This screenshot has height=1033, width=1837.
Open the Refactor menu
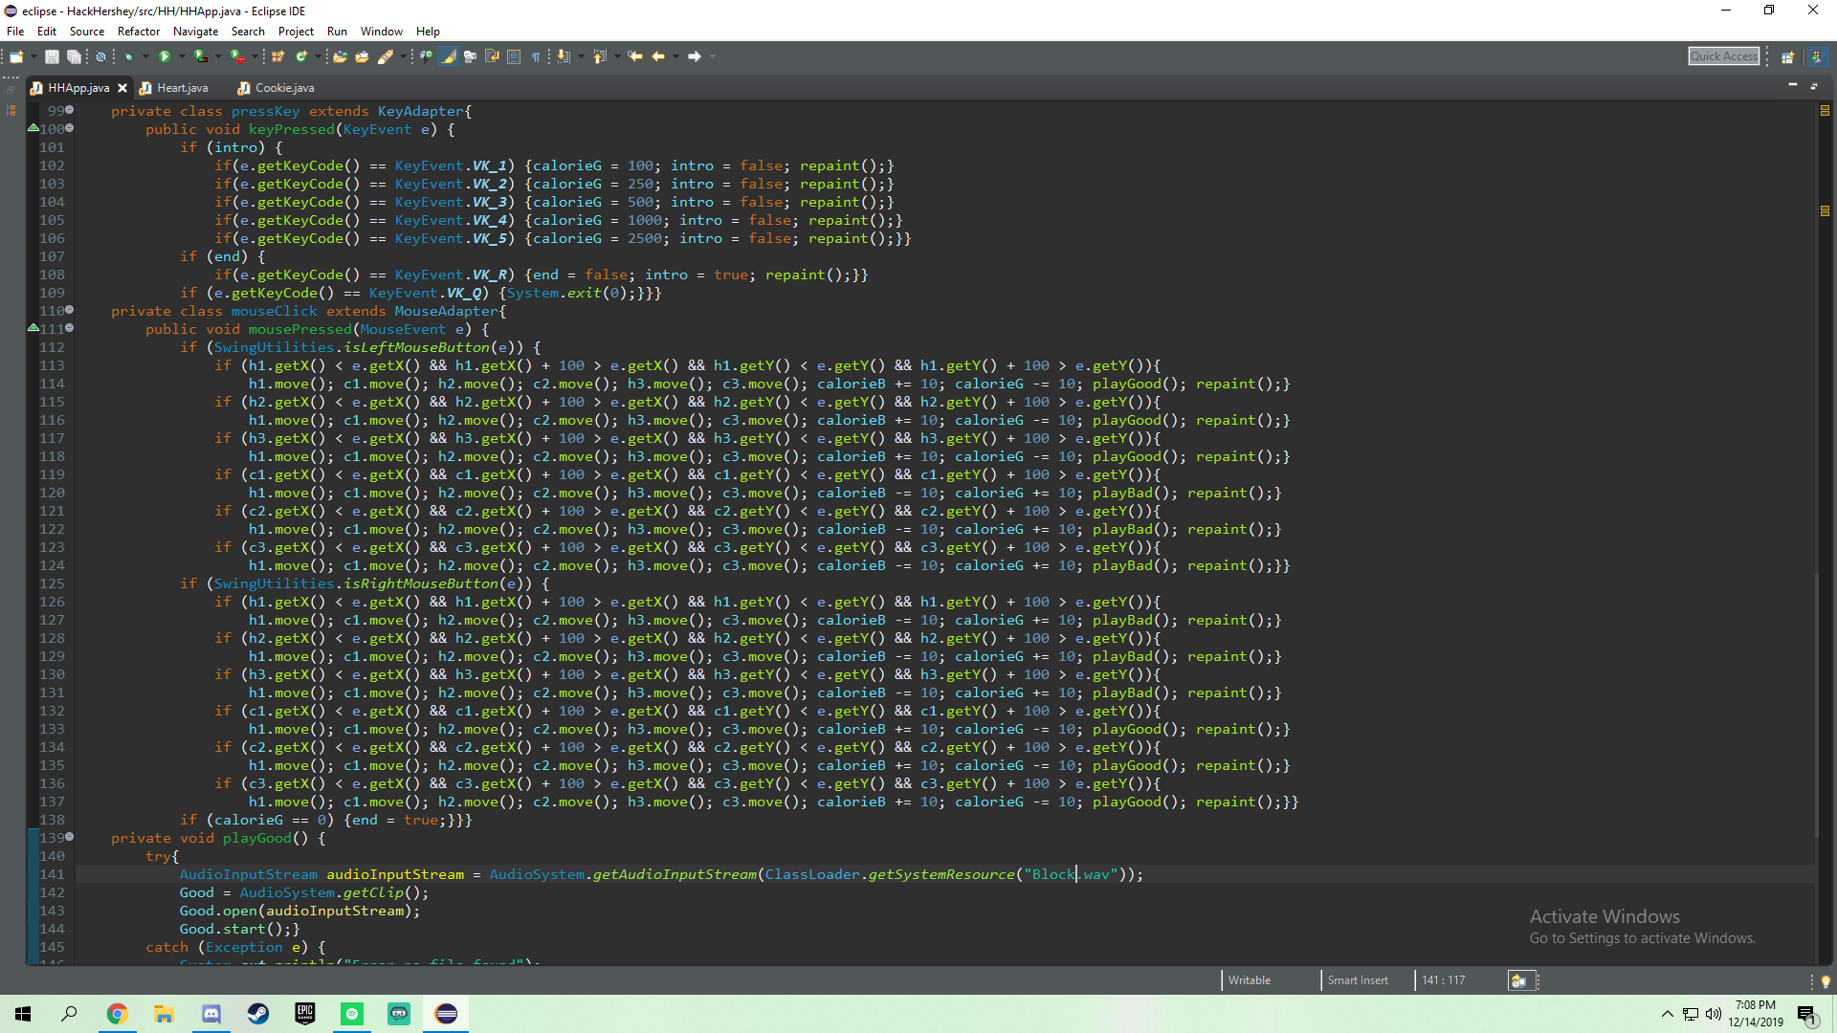138,32
